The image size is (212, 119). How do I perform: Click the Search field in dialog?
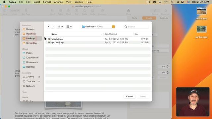click(136, 27)
